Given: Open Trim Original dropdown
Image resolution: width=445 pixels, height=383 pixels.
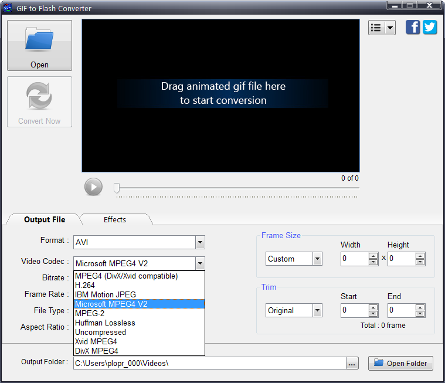Looking at the screenshot, I should click(294, 310).
